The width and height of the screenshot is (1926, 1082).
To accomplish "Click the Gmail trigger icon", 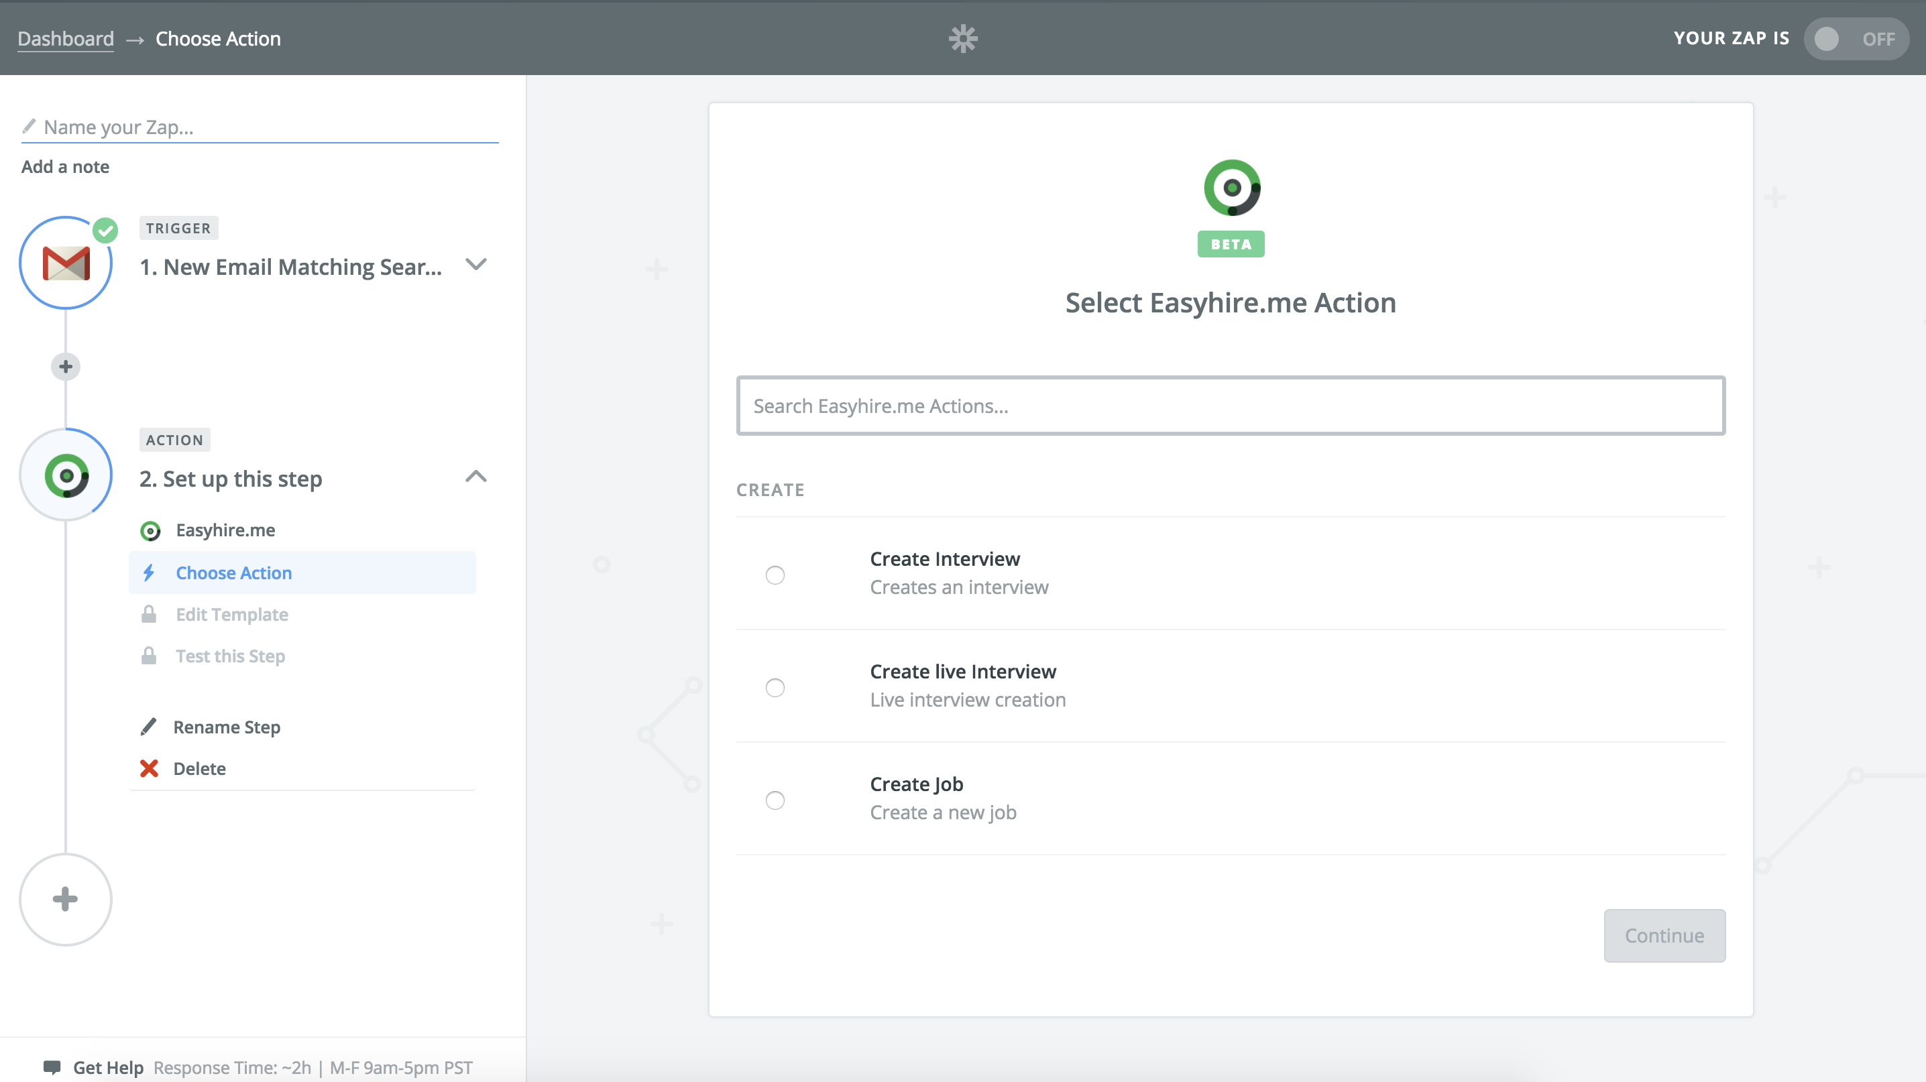I will click(66, 263).
